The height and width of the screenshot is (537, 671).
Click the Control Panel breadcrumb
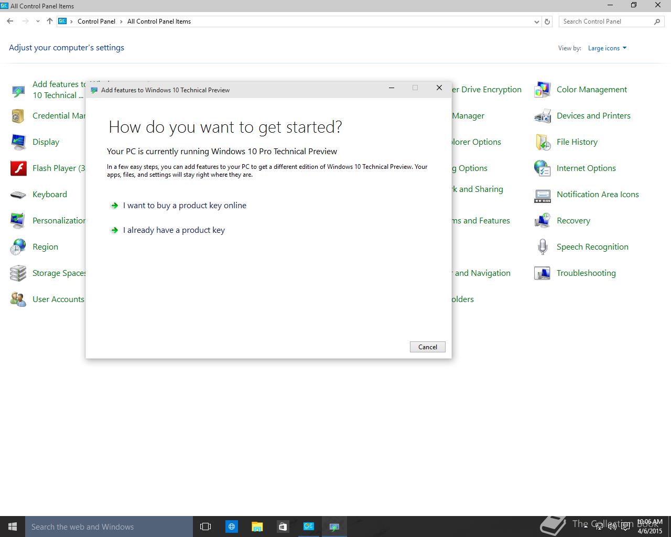tap(96, 22)
